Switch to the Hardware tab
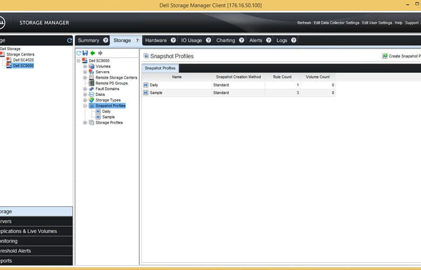421x270 pixels. (156, 40)
